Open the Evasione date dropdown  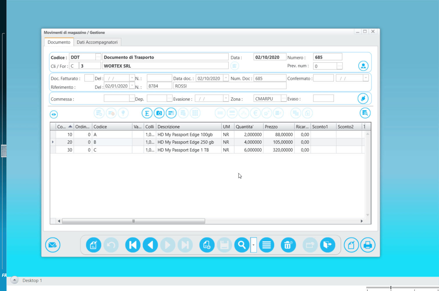tap(226, 99)
